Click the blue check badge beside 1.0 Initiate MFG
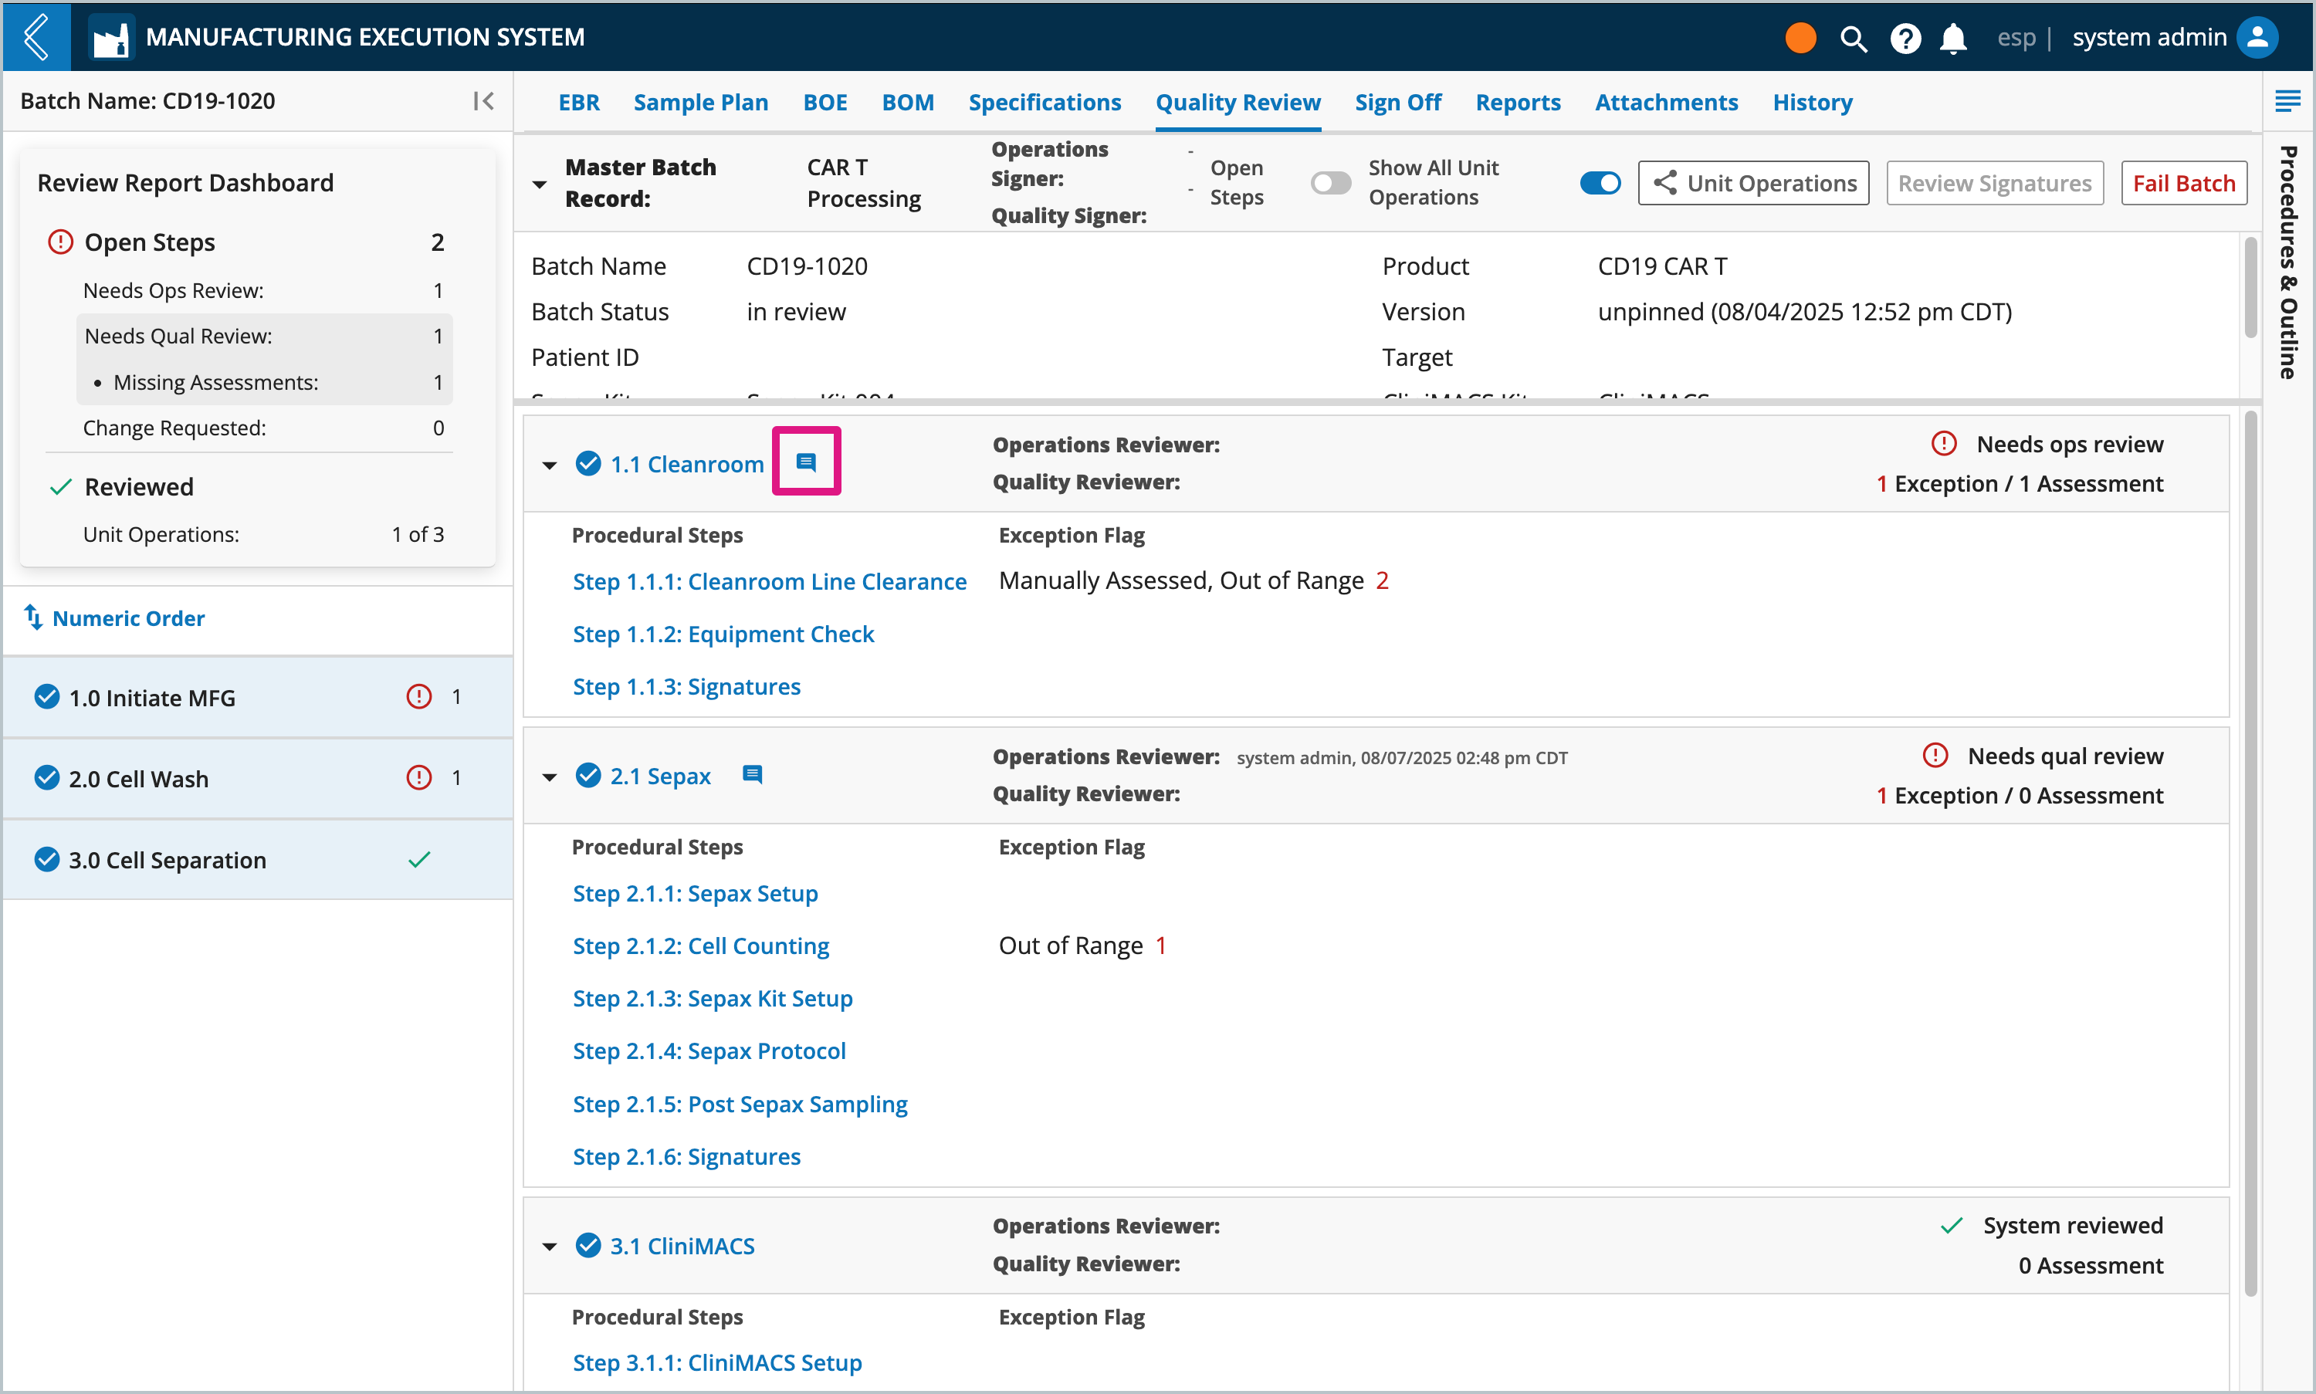Image resolution: width=2316 pixels, height=1394 pixels. coord(47,696)
